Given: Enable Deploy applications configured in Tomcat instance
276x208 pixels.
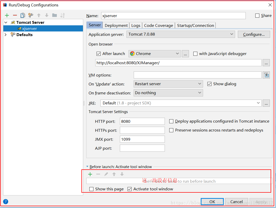Looking at the screenshot, I should 171,121.
